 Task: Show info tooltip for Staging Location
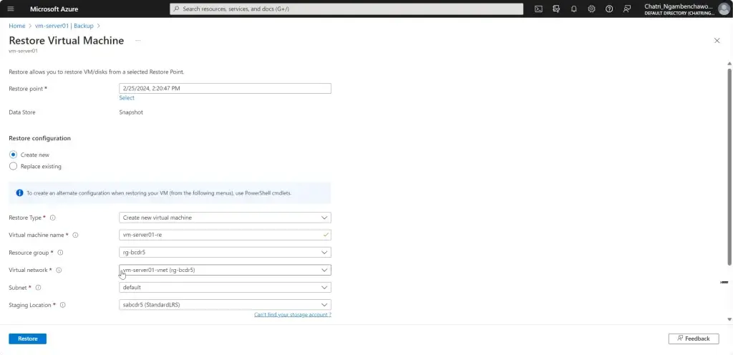pos(63,305)
